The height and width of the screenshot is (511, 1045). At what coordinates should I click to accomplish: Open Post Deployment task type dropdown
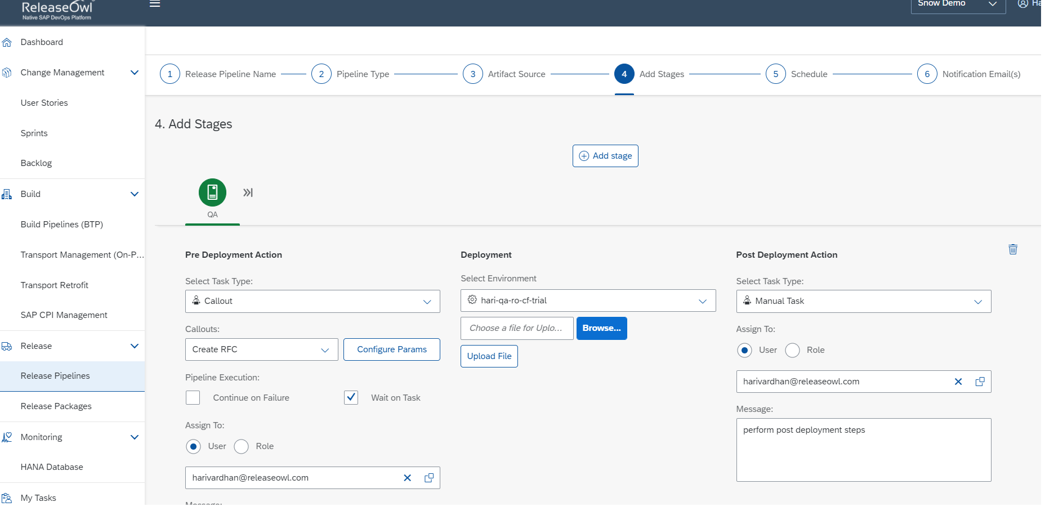click(x=863, y=301)
